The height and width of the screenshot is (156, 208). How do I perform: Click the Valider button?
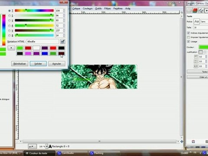[38, 64]
